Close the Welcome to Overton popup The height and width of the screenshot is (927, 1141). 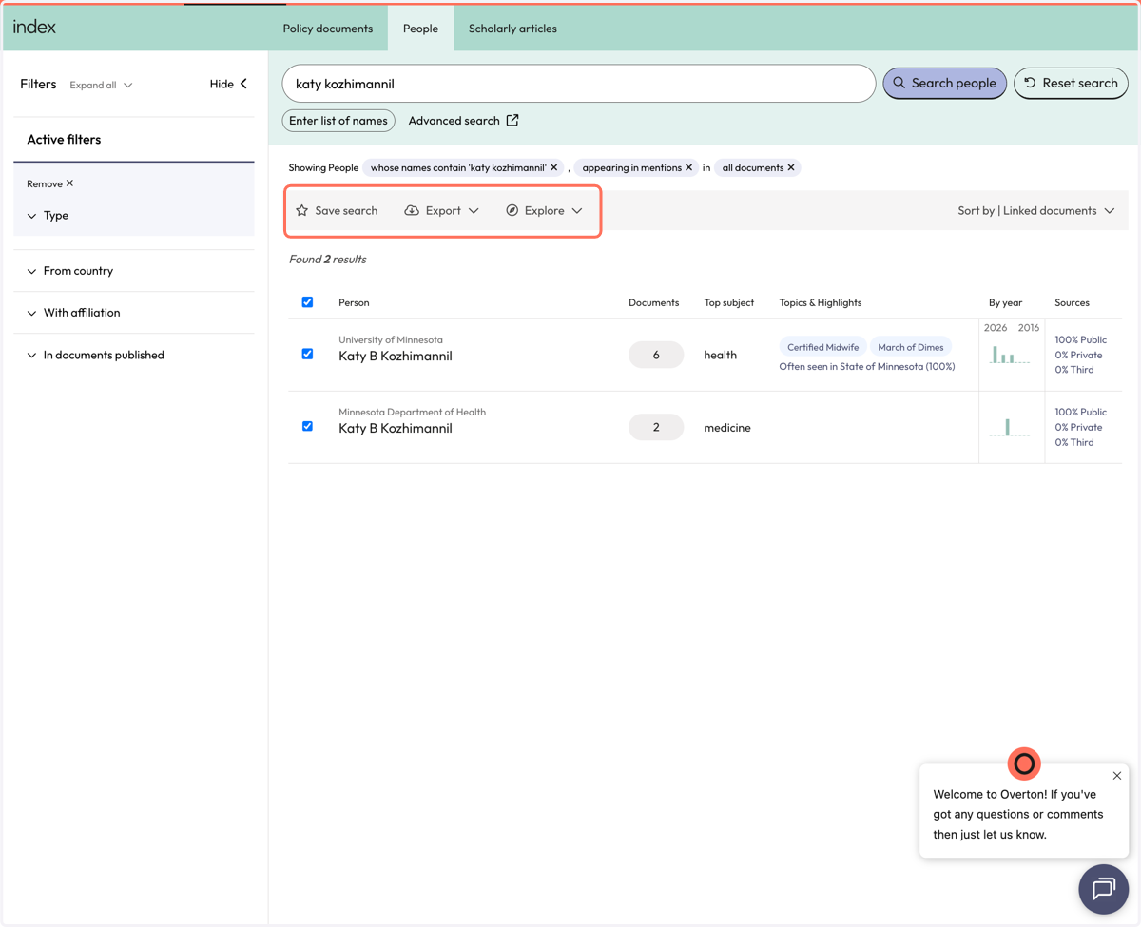(x=1117, y=776)
